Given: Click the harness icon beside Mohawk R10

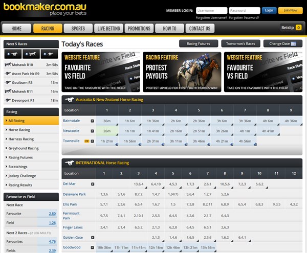Looking at the screenshot, I should click(x=8, y=64).
